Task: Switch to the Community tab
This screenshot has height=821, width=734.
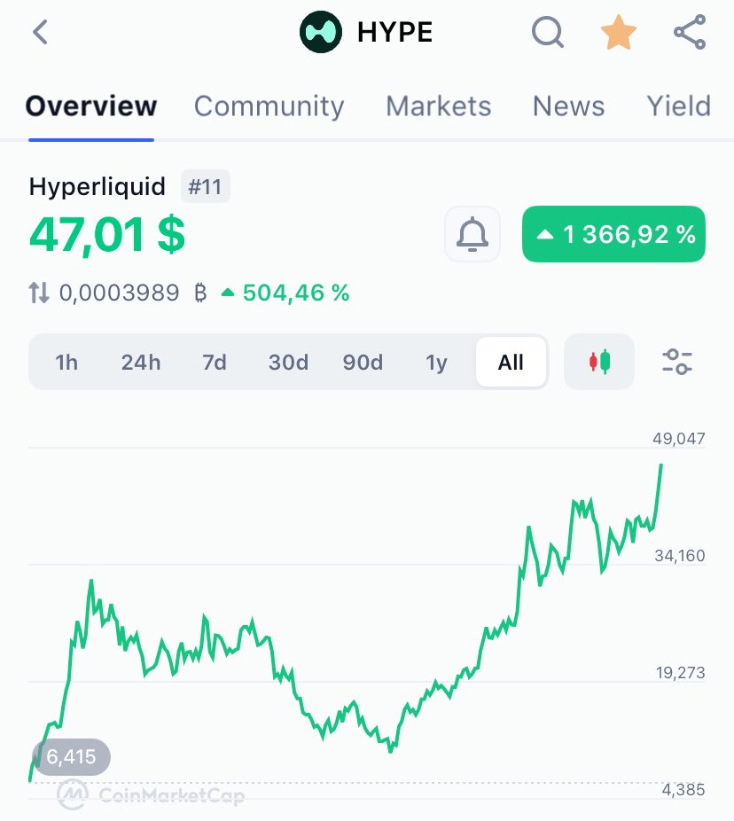Action: coord(269,106)
